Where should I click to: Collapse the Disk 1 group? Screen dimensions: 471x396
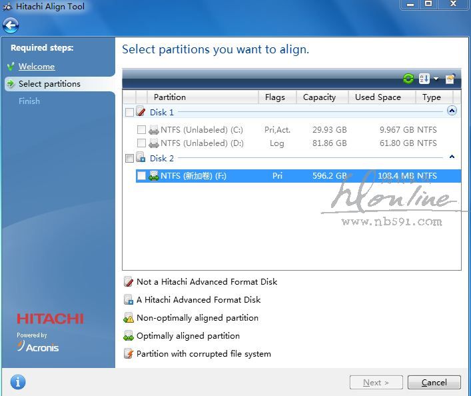click(452, 111)
